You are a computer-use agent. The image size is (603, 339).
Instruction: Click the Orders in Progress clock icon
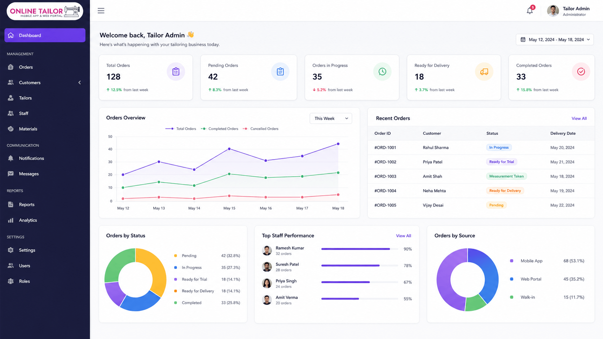(382, 72)
